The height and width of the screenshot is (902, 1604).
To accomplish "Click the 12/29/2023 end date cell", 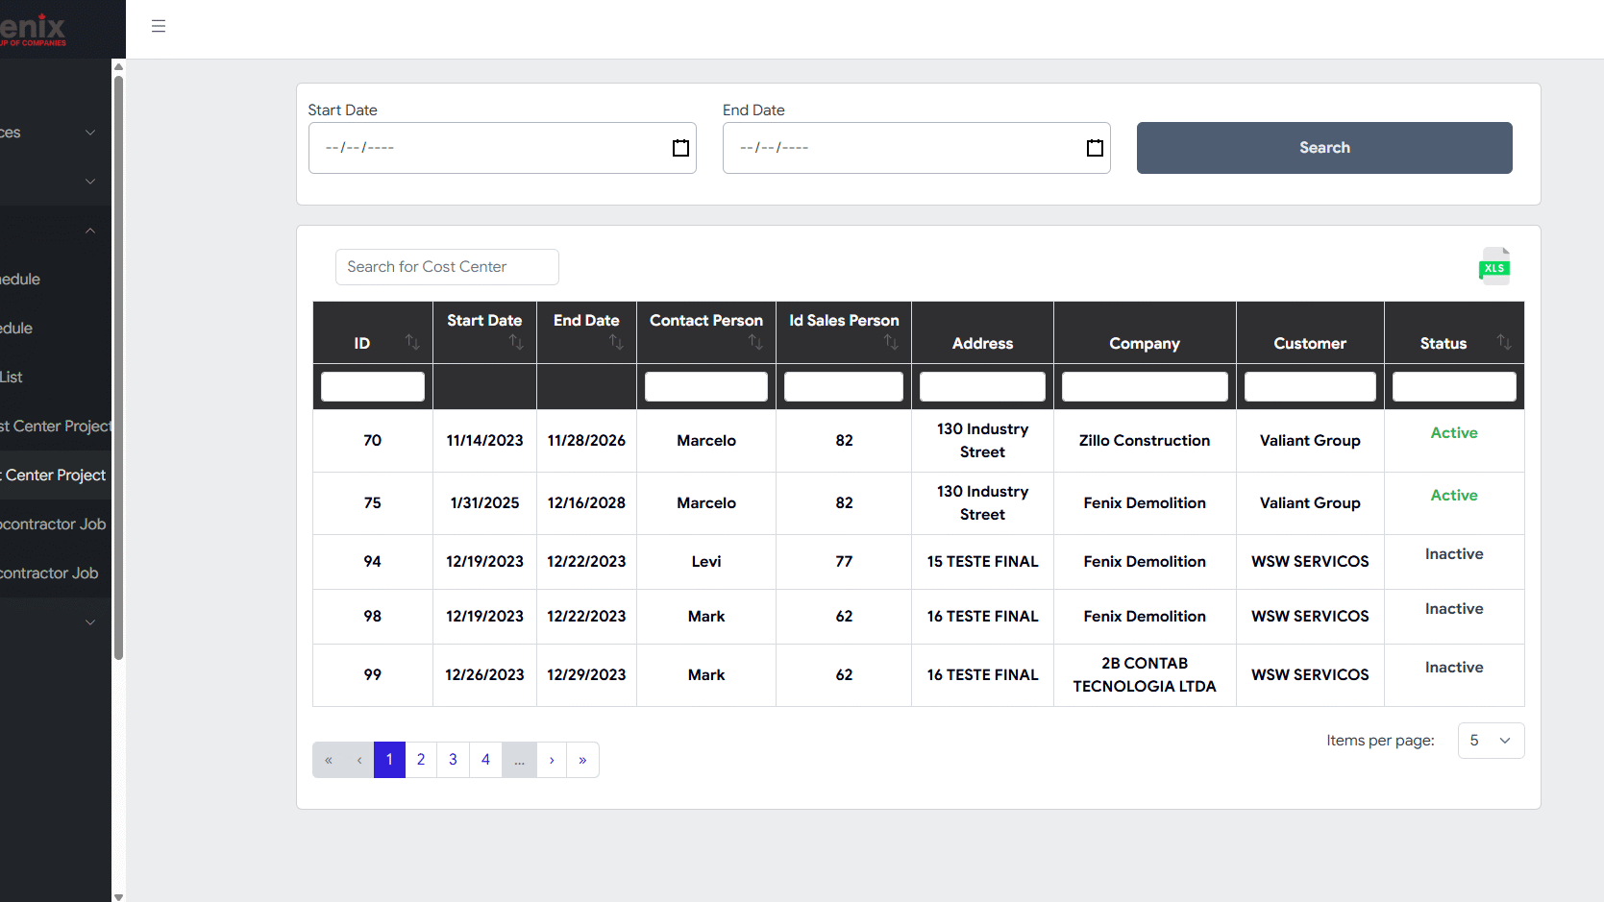I will [x=586, y=675].
